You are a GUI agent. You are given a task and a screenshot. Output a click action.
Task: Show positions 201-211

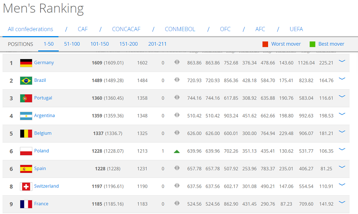(x=157, y=44)
